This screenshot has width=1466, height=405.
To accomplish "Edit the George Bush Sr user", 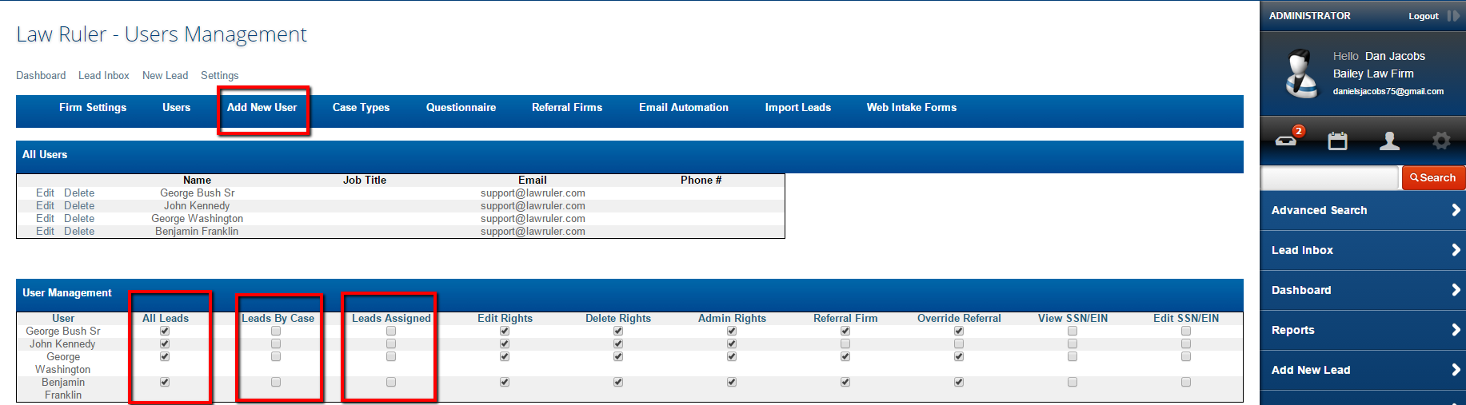I will [45, 193].
